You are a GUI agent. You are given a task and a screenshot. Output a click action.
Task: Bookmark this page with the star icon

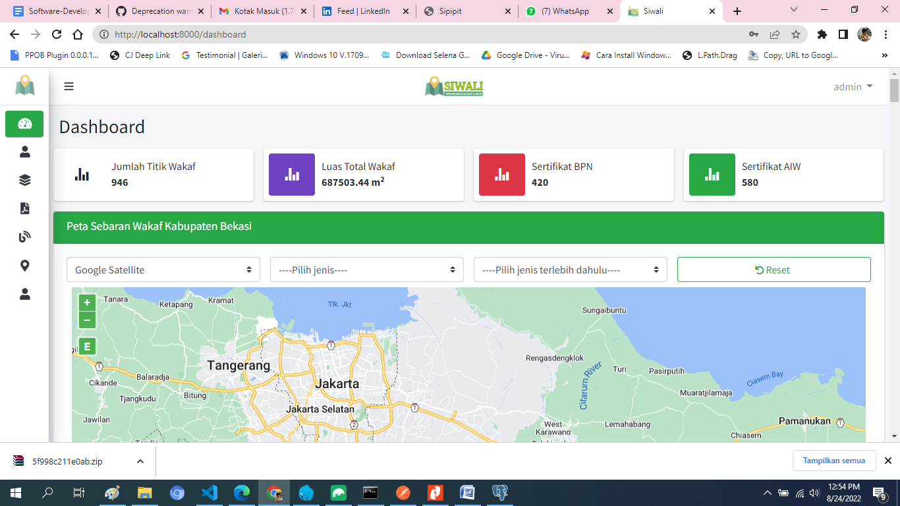pyautogui.click(x=795, y=34)
